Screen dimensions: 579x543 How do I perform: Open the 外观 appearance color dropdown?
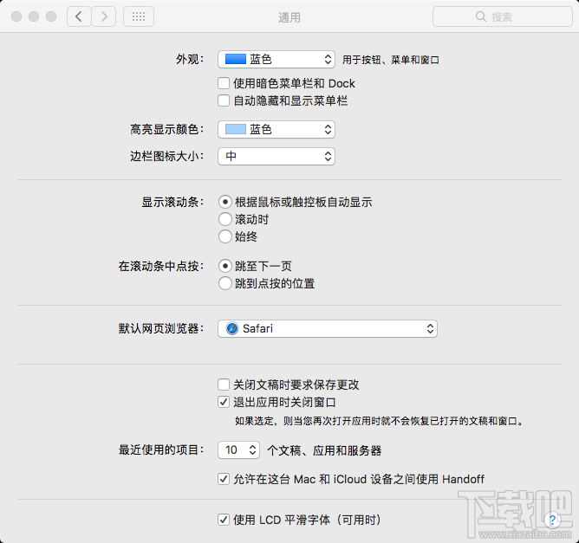pyautogui.click(x=276, y=60)
